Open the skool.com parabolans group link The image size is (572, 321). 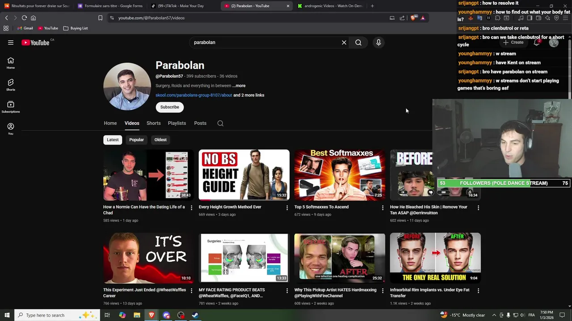coord(193,95)
